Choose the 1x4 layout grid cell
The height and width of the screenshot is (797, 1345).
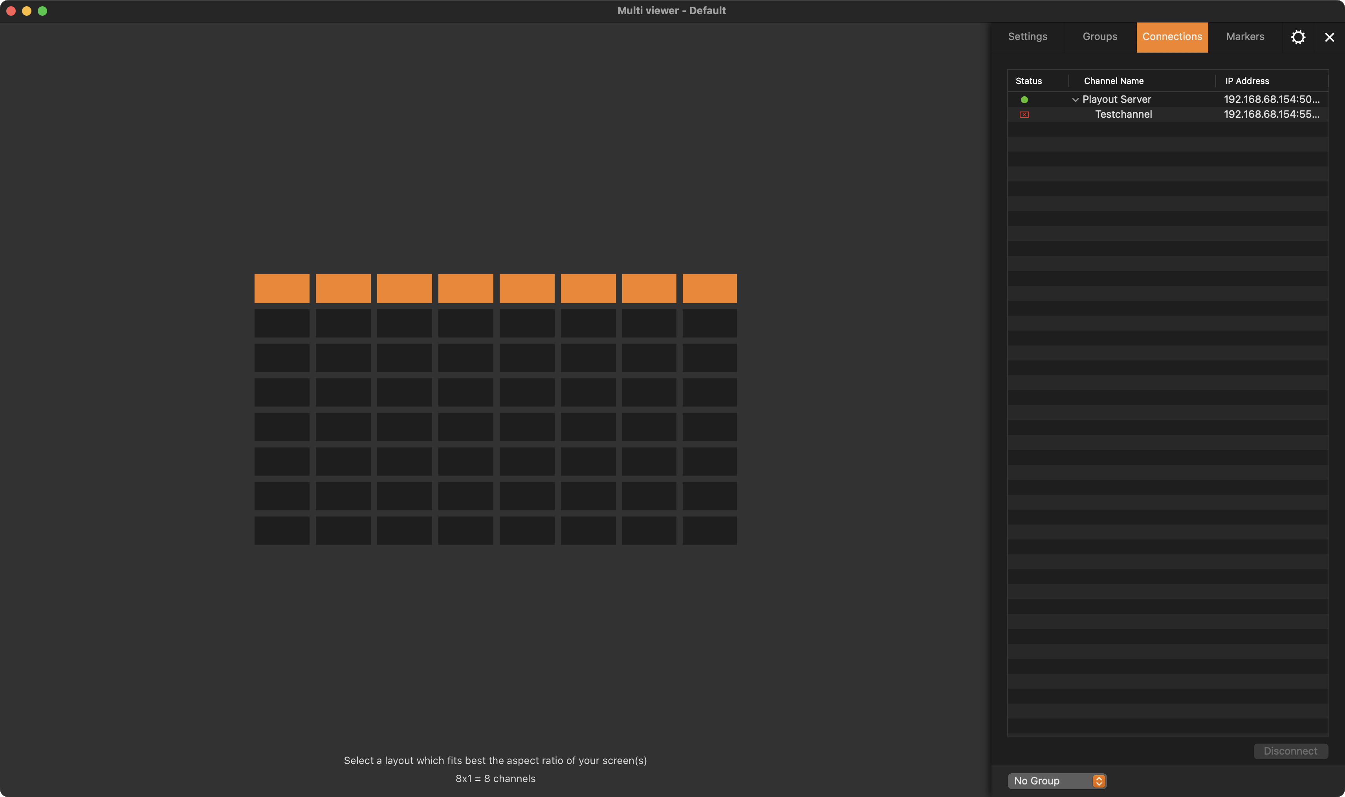pos(282,392)
